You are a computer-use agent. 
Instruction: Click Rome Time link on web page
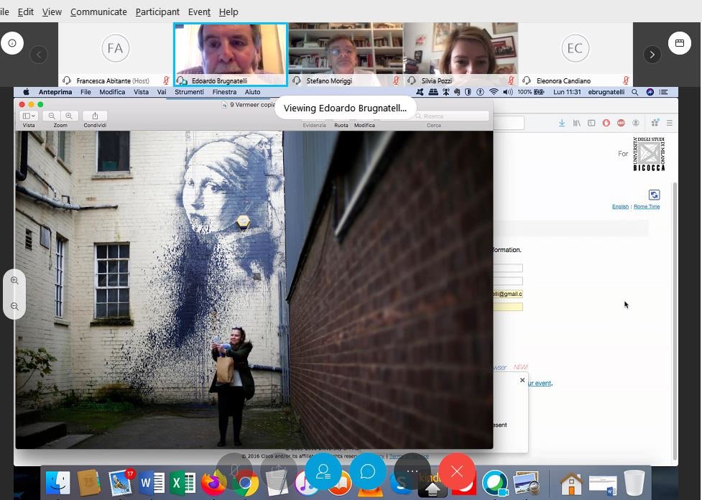point(647,207)
